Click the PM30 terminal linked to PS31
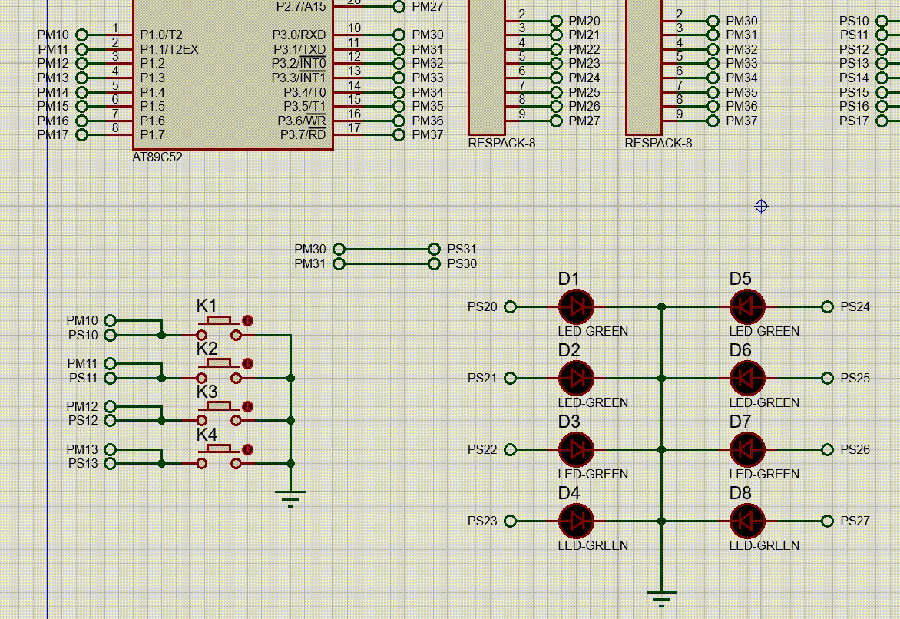 [x=339, y=249]
